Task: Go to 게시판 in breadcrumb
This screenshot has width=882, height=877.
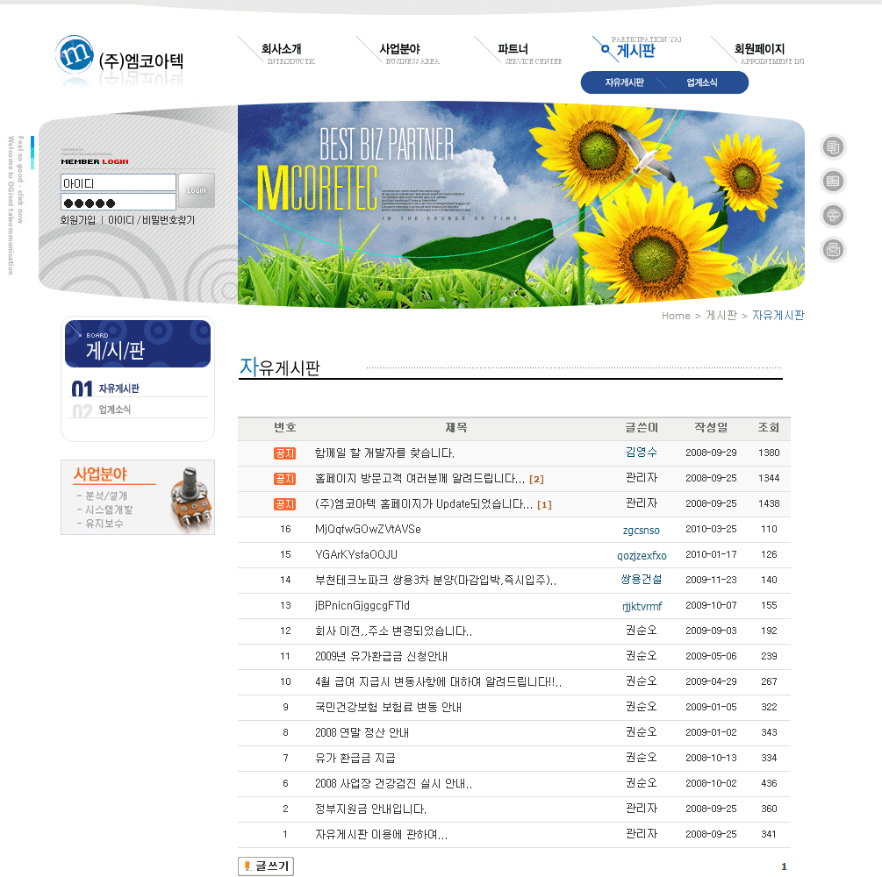Action: tap(721, 316)
